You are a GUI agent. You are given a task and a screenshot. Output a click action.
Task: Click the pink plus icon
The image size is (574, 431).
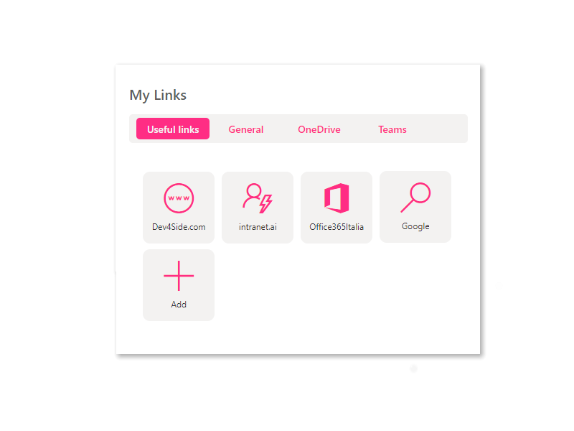point(179,276)
